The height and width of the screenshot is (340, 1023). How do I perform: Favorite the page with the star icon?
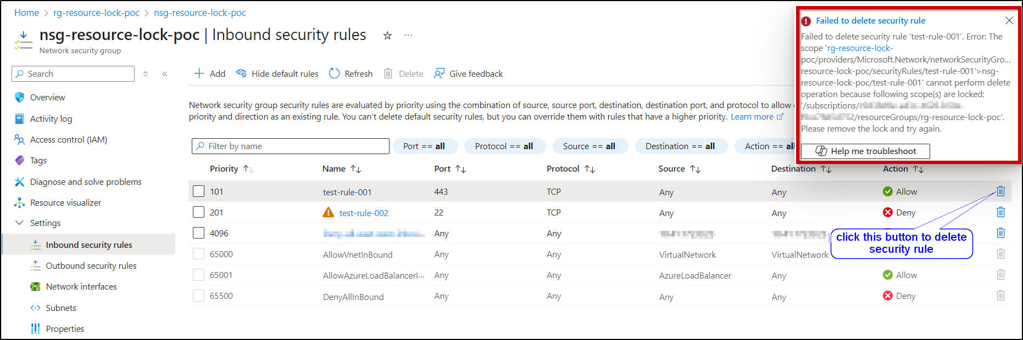(387, 36)
